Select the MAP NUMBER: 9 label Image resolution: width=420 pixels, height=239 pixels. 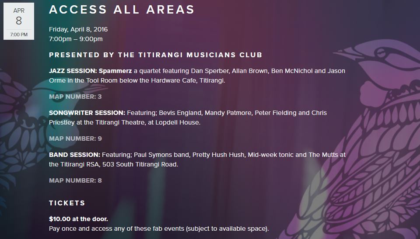[75, 139]
